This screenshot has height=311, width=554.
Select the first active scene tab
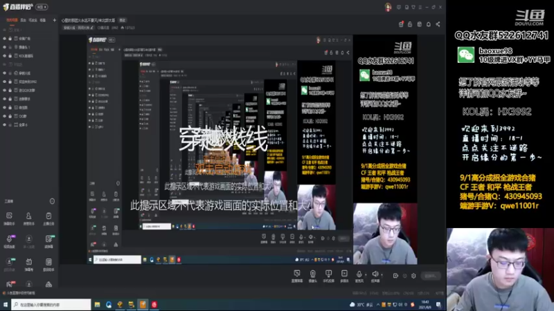[x=12, y=20]
